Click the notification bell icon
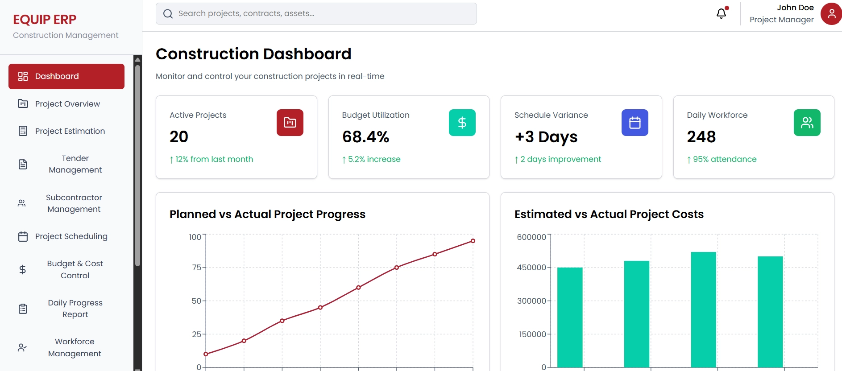The height and width of the screenshot is (371, 842). [721, 13]
